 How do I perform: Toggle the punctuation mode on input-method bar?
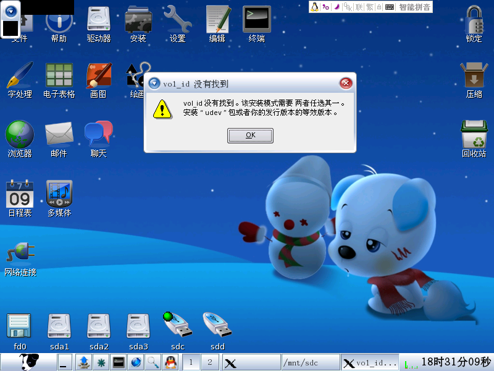(326, 7)
